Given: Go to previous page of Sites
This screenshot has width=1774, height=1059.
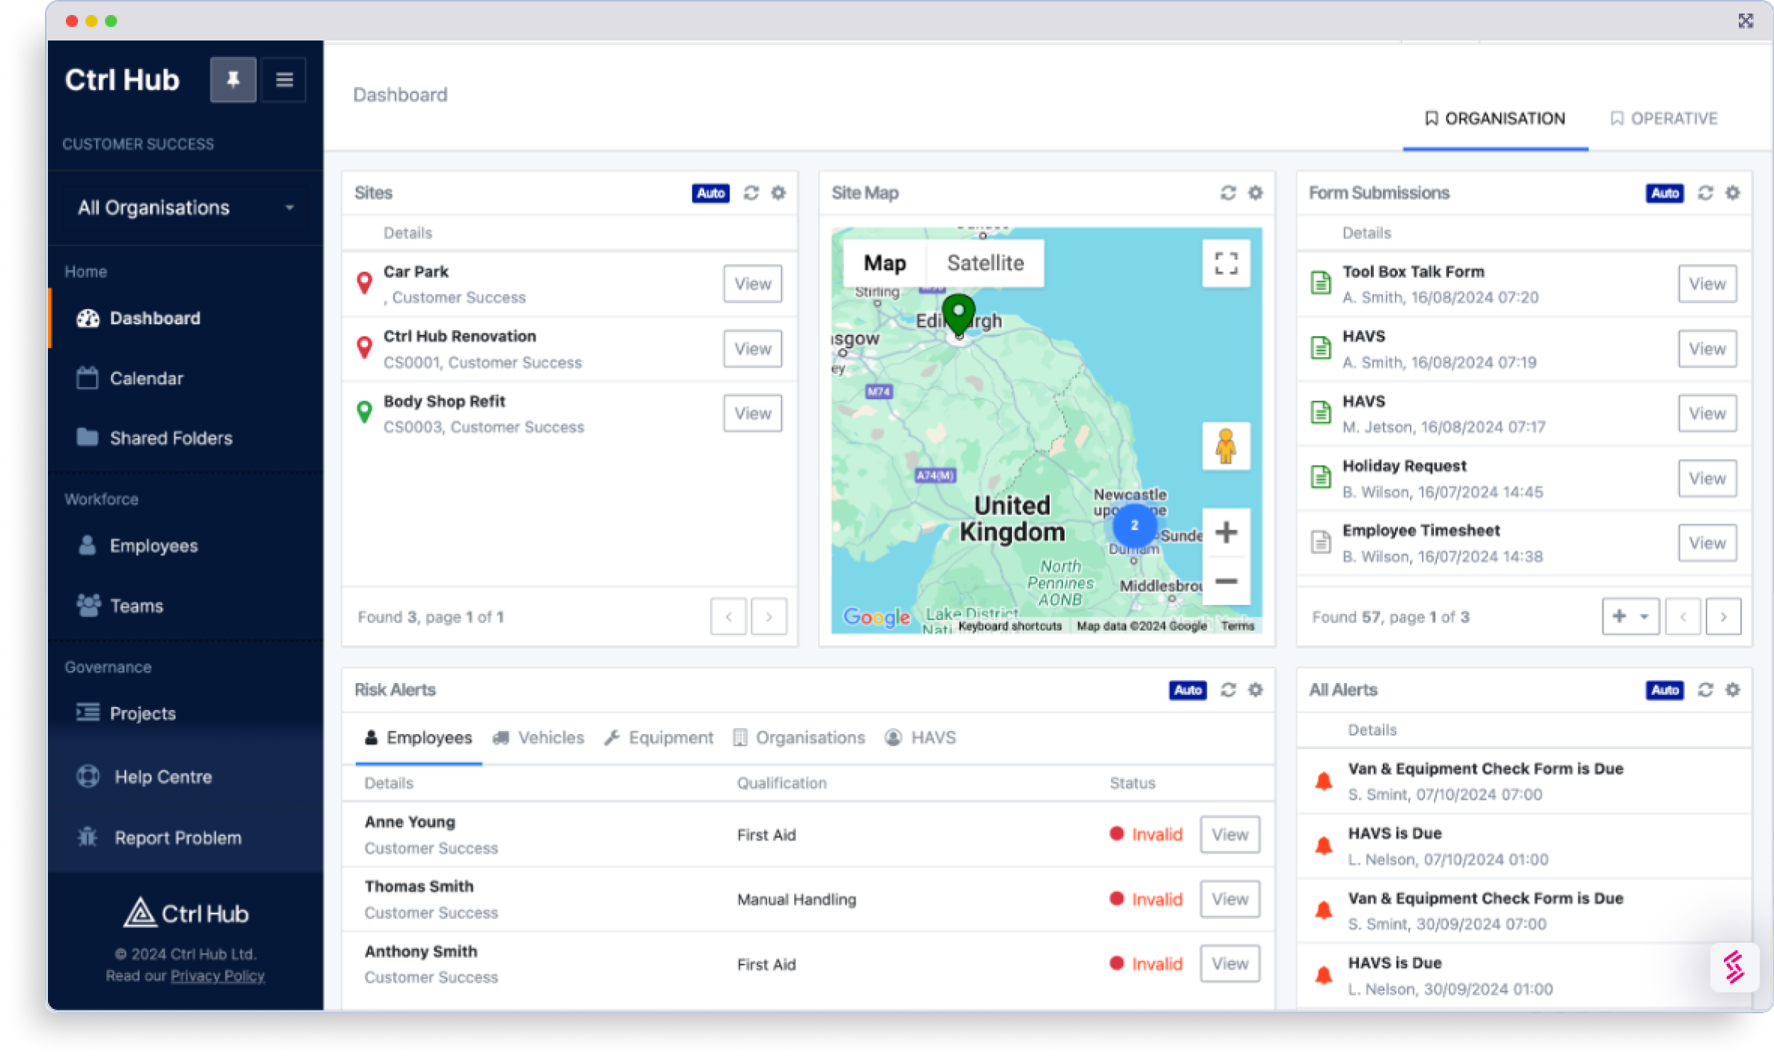Looking at the screenshot, I should pos(728,617).
